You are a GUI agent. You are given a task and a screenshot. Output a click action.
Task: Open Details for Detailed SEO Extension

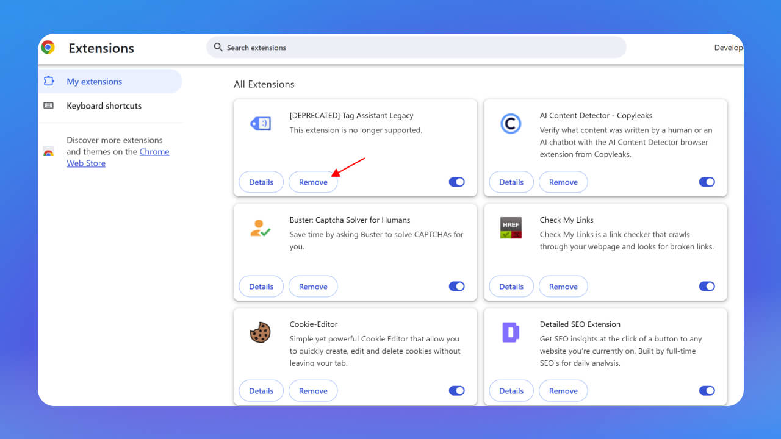(x=511, y=390)
